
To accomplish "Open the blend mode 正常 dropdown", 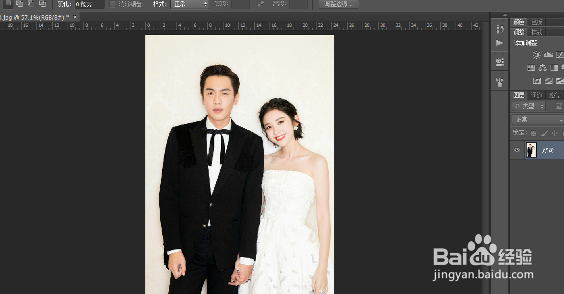I will [537, 119].
